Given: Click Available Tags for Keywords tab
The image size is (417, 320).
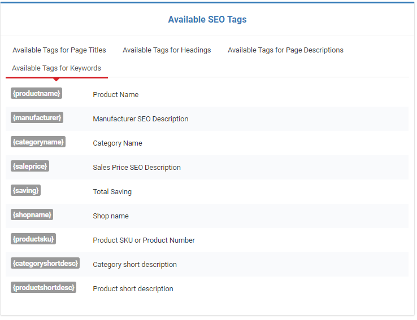Looking at the screenshot, I should pos(57,68).
